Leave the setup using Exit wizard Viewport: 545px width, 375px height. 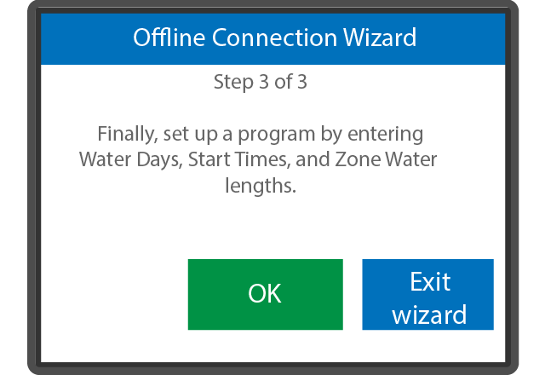(427, 294)
